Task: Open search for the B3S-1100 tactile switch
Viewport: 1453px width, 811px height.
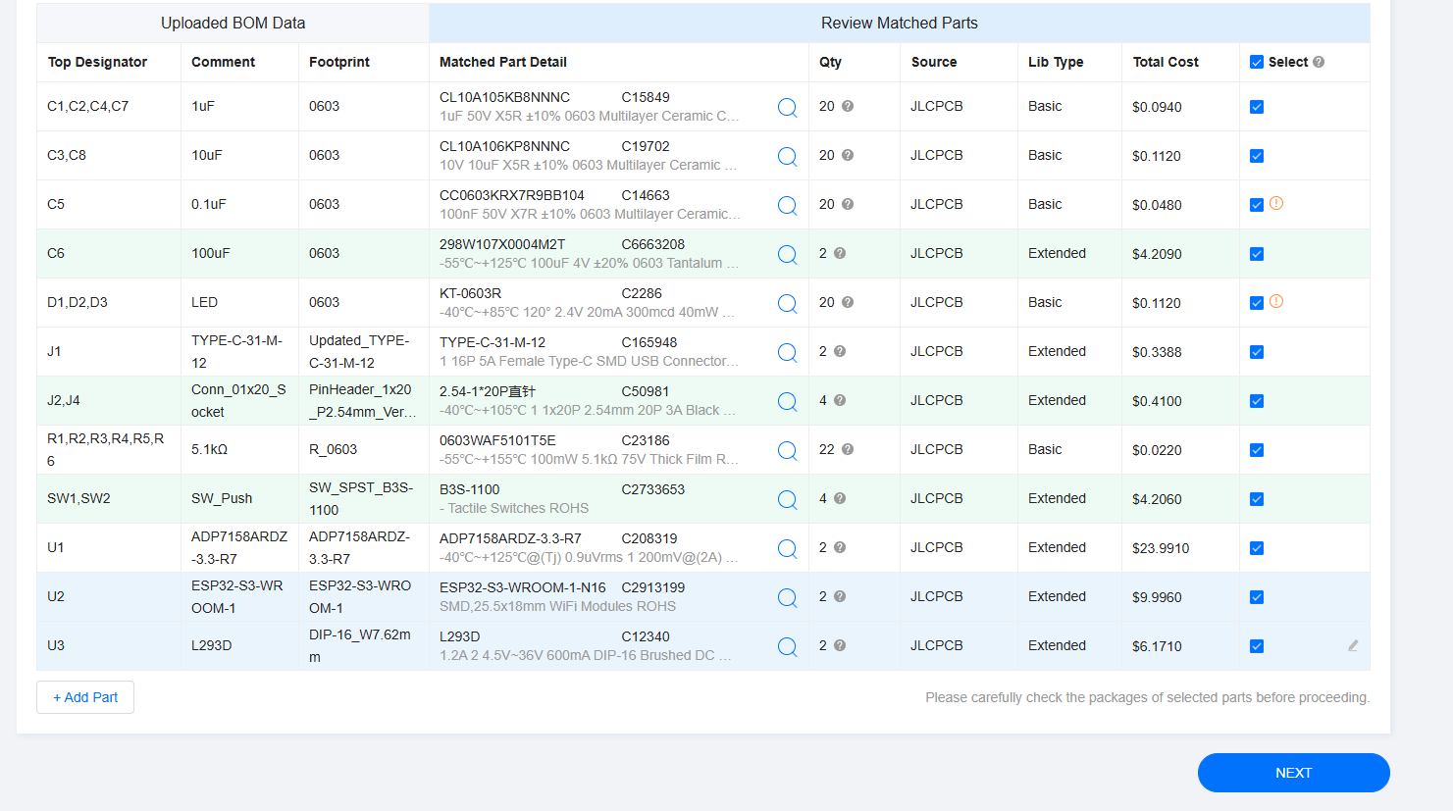Action: [787, 499]
